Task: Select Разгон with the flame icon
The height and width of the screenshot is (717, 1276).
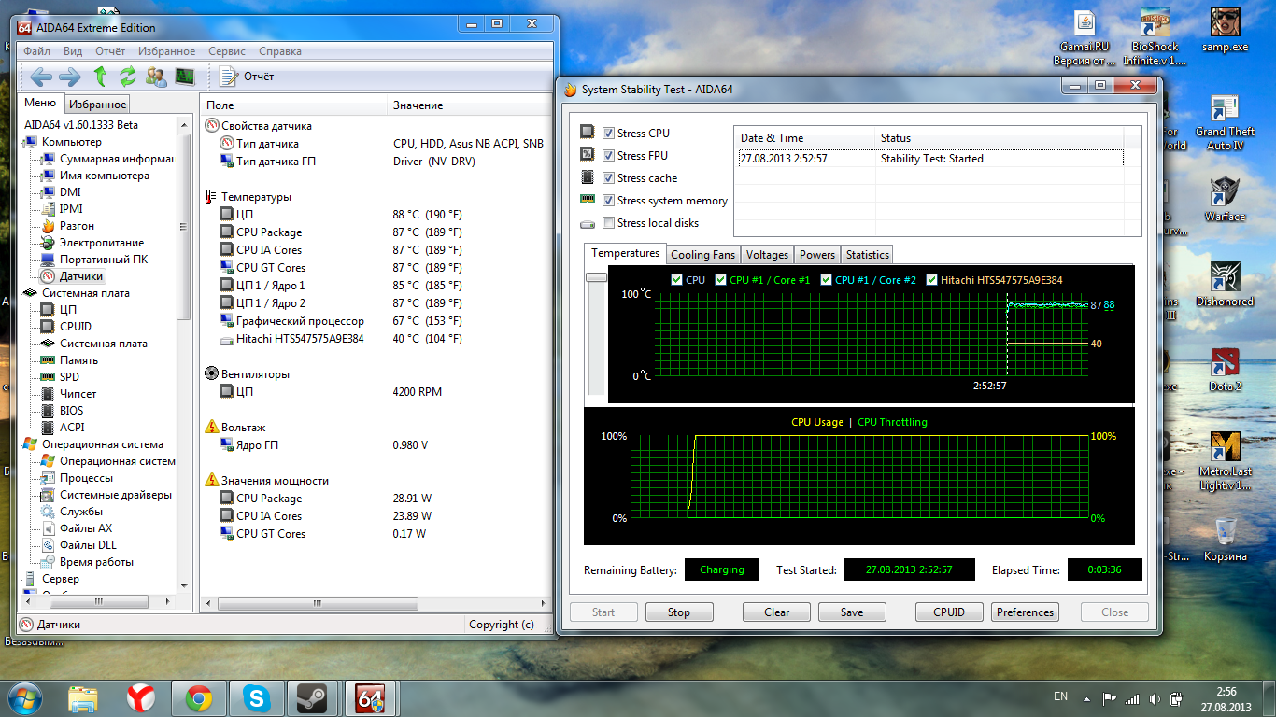Action: pyautogui.click(x=77, y=226)
